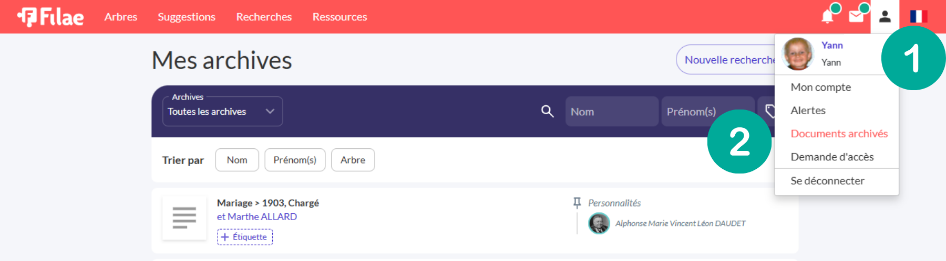Click the document icon for Mariage record
The height and width of the screenshot is (261, 946).
[x=184, y=218]
